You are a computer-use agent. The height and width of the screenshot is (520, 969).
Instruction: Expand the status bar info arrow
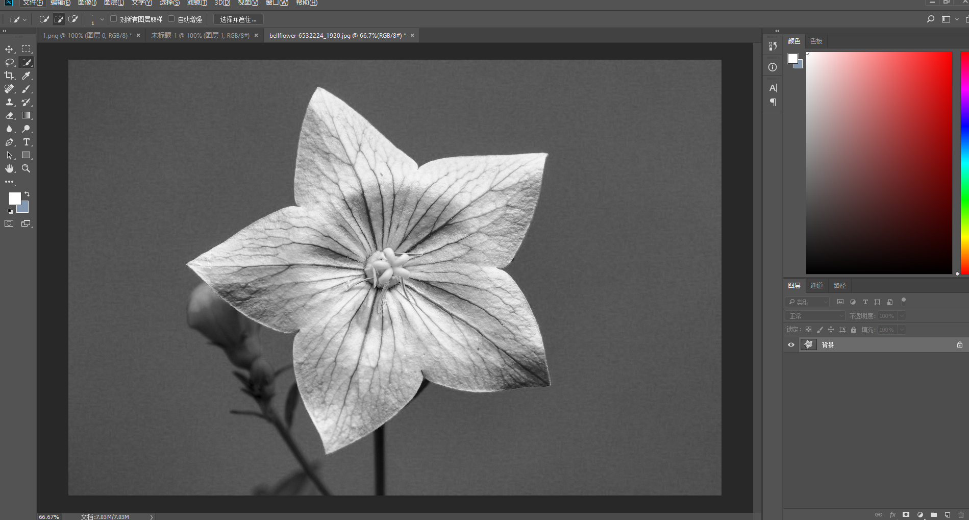(152, 517)
